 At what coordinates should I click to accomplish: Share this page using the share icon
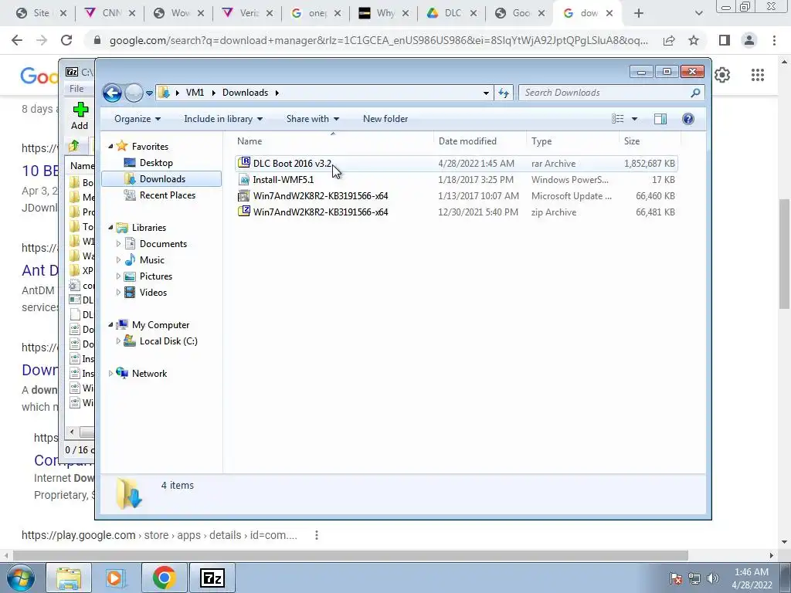(669, 40)
